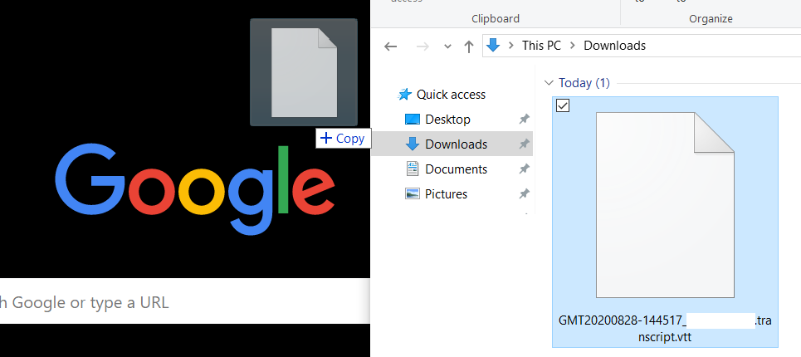
Task: Expand the chevron after This PC
Action: [573, 46]
